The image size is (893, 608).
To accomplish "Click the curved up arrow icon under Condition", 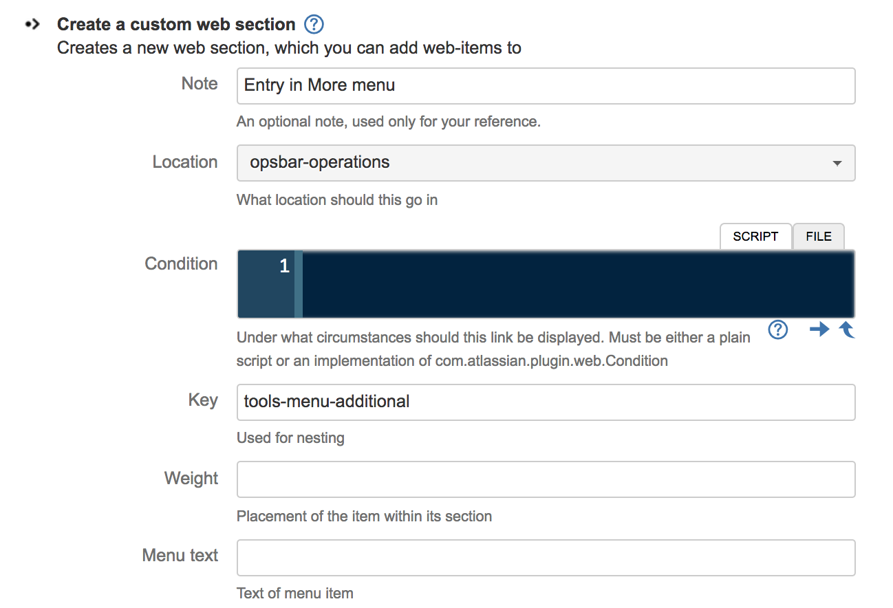I will point(847,330).
